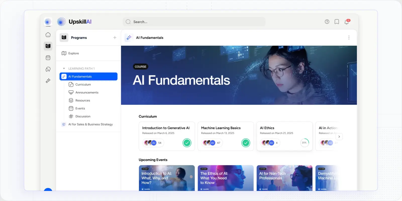Select AI Fundamentals in sidebar

pos(88,77)
